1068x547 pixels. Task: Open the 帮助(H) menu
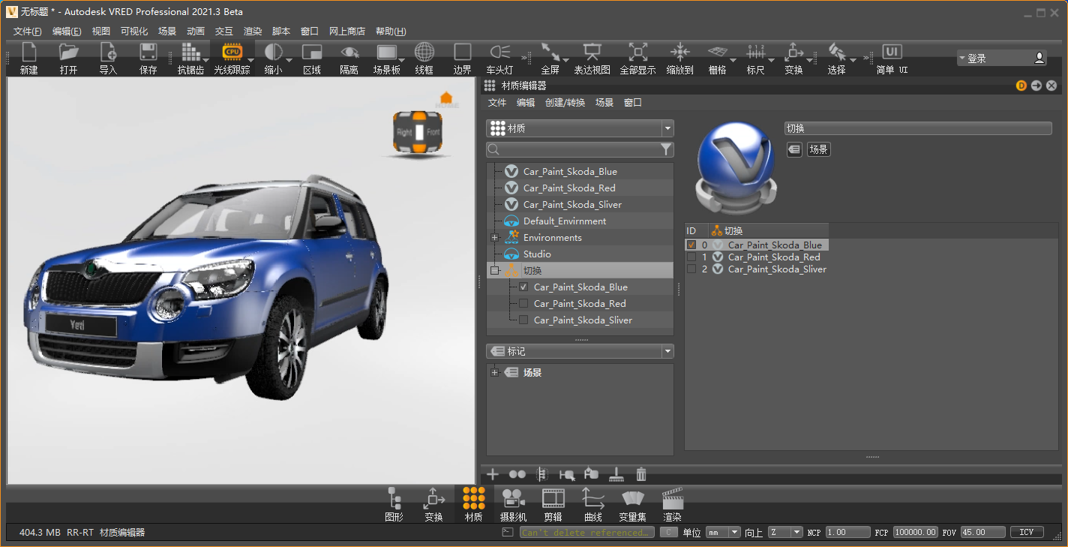[391, 32]
